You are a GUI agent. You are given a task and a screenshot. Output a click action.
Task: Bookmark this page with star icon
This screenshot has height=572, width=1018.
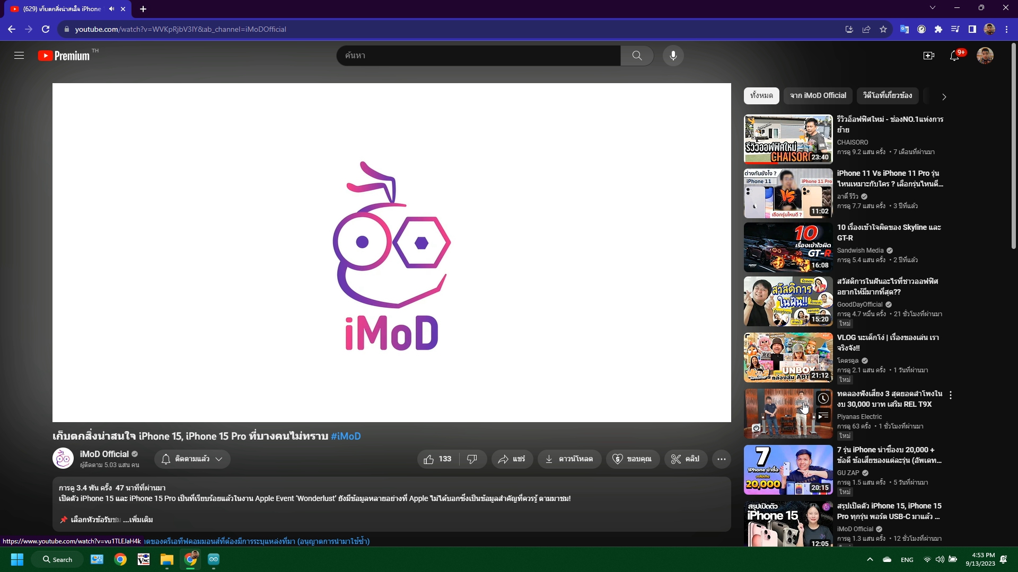coord(883,29)
